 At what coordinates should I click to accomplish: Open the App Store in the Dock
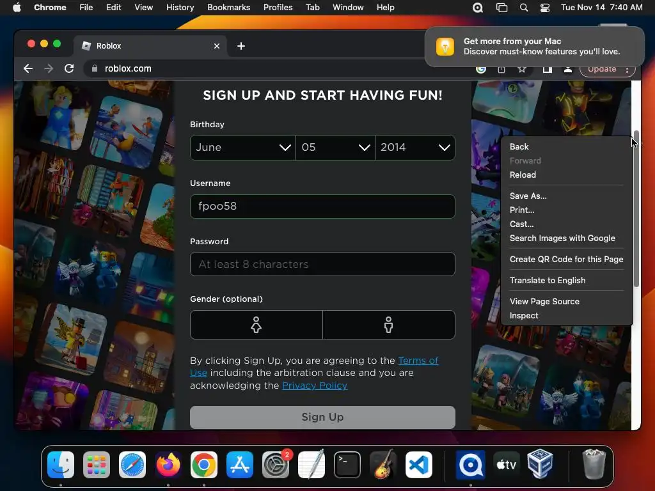pyautogui.click(x=240, y=465)
